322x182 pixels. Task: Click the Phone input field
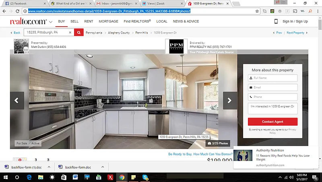pyautogui.click(x=272, y=97)
